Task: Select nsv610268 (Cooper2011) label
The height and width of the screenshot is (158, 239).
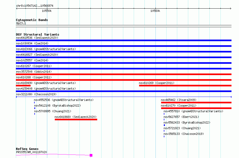Action: [34, 77]
